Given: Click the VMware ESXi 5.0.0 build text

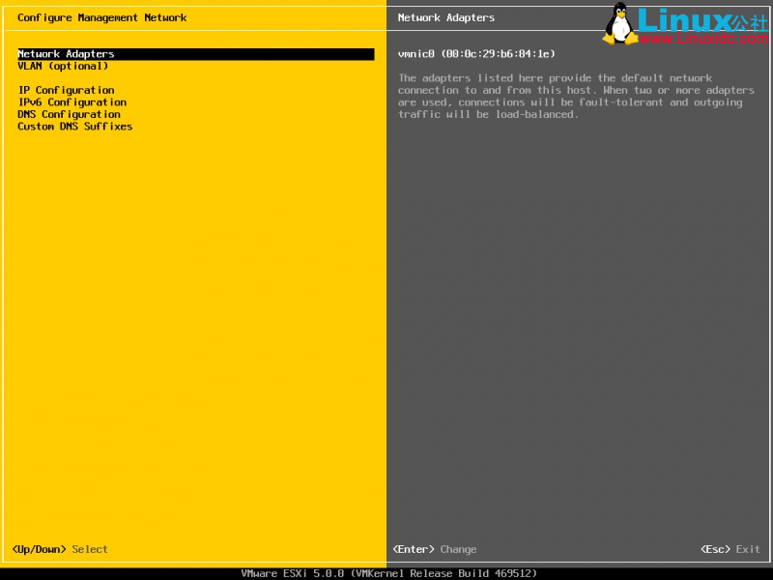Looking at the screenshot, I should click(389, 573).
